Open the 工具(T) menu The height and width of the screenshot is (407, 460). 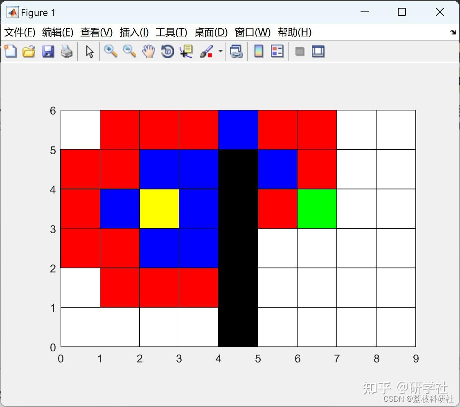171,32
